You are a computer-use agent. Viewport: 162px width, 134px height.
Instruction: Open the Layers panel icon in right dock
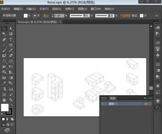pos(158,101)
